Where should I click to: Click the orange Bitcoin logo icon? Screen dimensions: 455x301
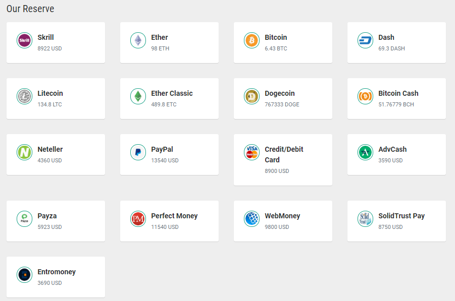[x=251, y=40]
